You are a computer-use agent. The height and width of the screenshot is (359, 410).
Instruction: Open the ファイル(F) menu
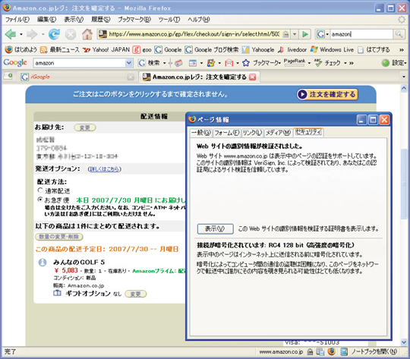coord(17,19)
